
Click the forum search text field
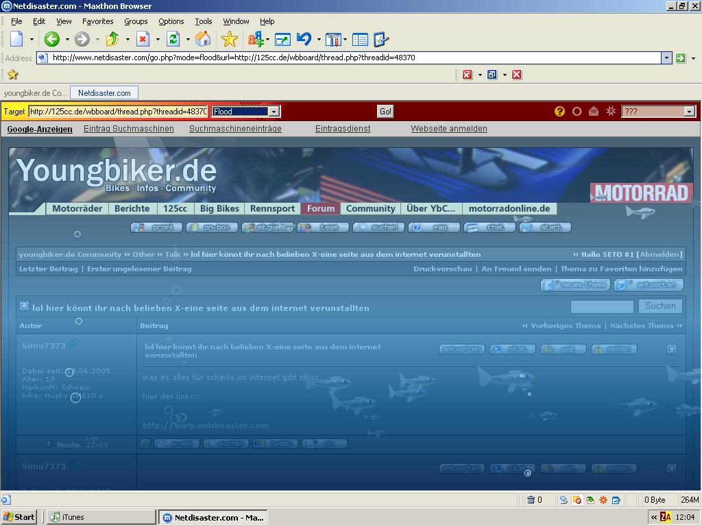point(602,306)
